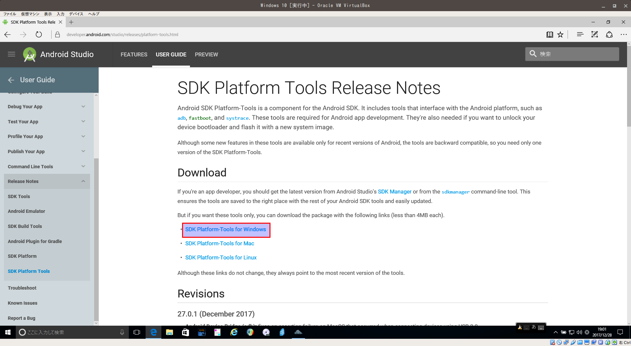Screen dimensions: 631x346
Task: Click the 検索 search field
Action: [x=572, y=54]
